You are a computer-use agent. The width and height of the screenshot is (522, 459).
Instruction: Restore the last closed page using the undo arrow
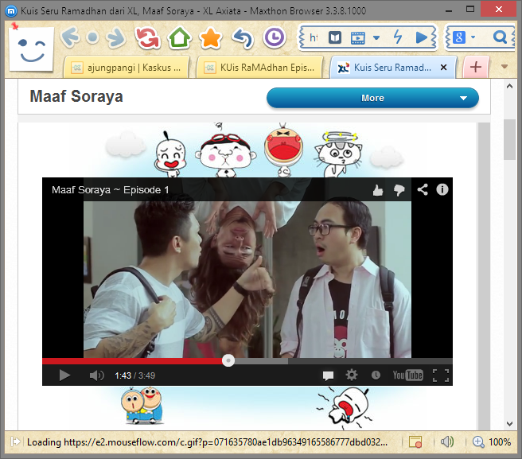(243, 37)
